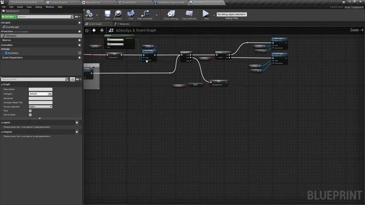Viewport: 365px width, 205px height.
Task: Click the green Add New button
Action: (x=9, y=17)
